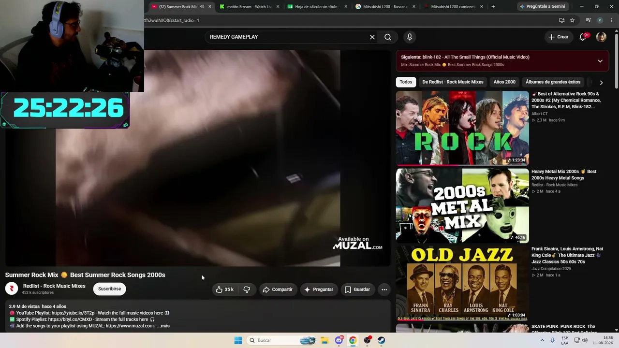Click the taskbar microphone tray icon
Screen dimensions: 619x348
tap(552, 340)
